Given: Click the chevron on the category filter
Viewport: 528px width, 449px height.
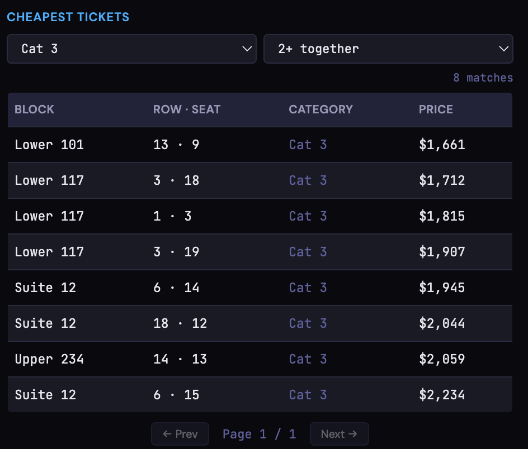Looking at the screenshot, I should click(x=248, y=49).
